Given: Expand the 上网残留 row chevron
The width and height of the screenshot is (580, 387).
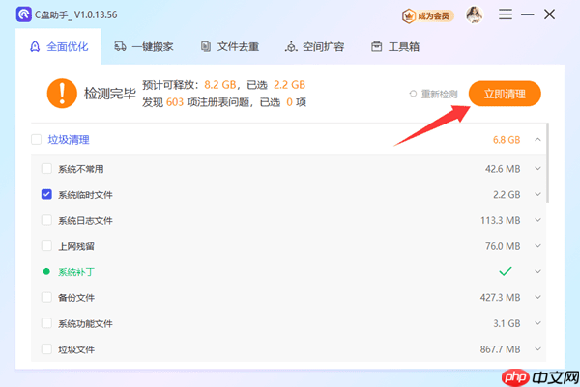Looking at the screenshot, I should [x=537, y=246].
